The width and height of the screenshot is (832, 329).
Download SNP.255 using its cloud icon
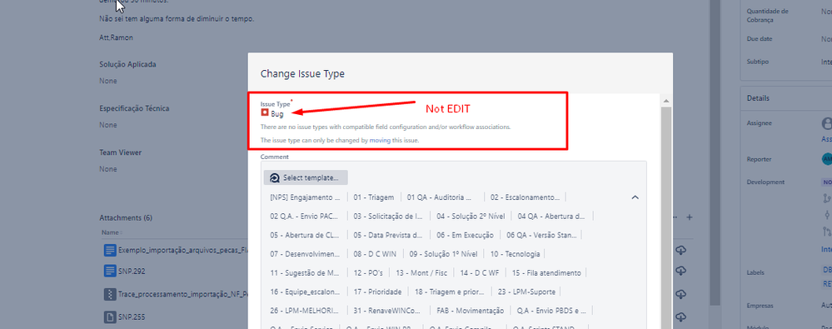[x=680, y=317]
